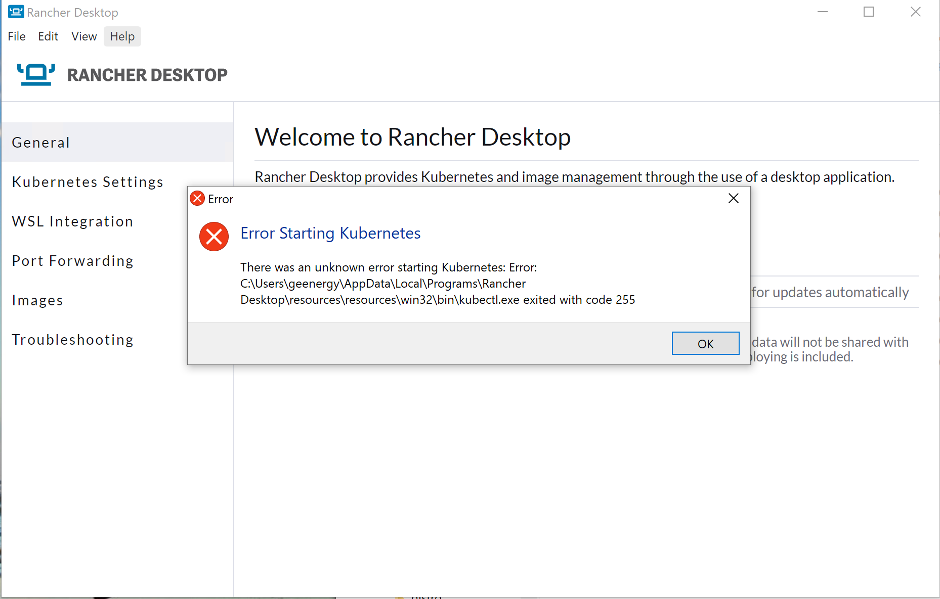Click the Welcome to Rancher Desktop heading
This screenshot has height=599, width=940.
tap(413, 136)
